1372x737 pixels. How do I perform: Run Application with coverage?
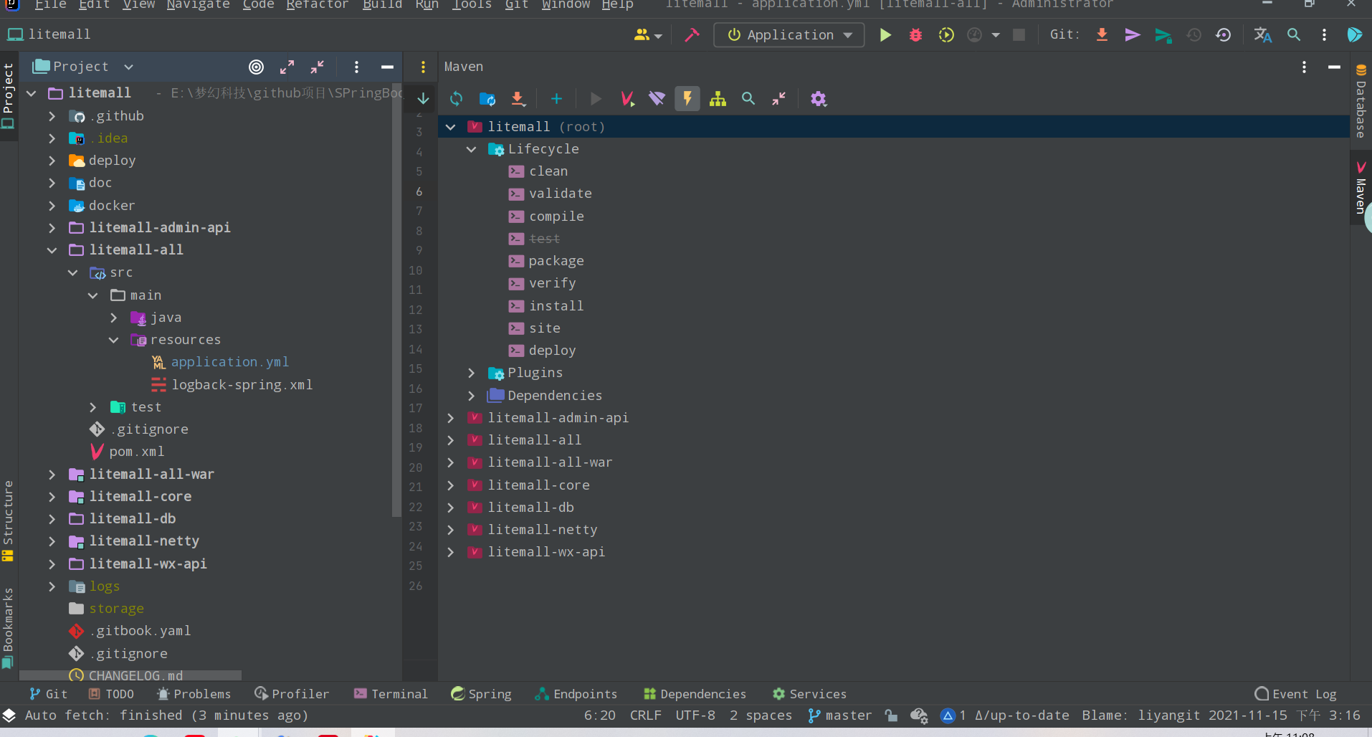click(x=946, y=34)
